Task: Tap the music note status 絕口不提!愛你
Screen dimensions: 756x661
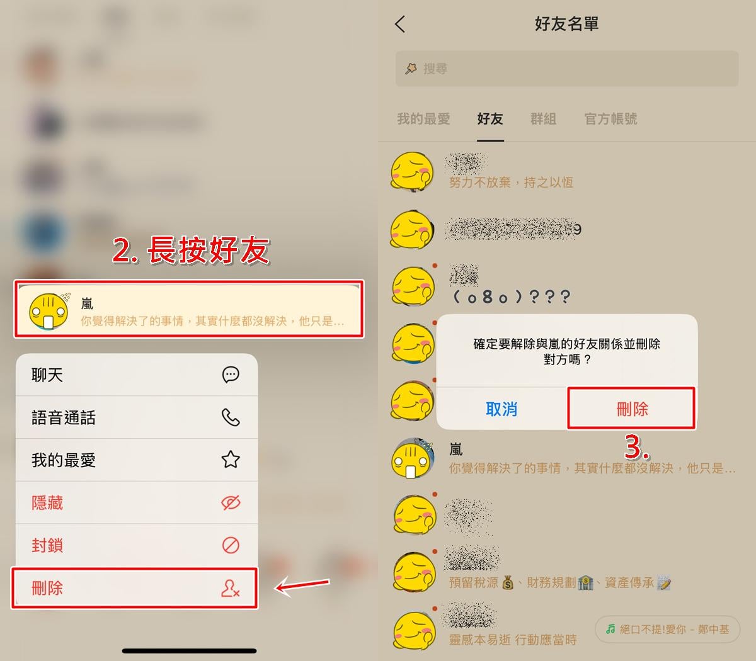Action: (x=667, y=629)
